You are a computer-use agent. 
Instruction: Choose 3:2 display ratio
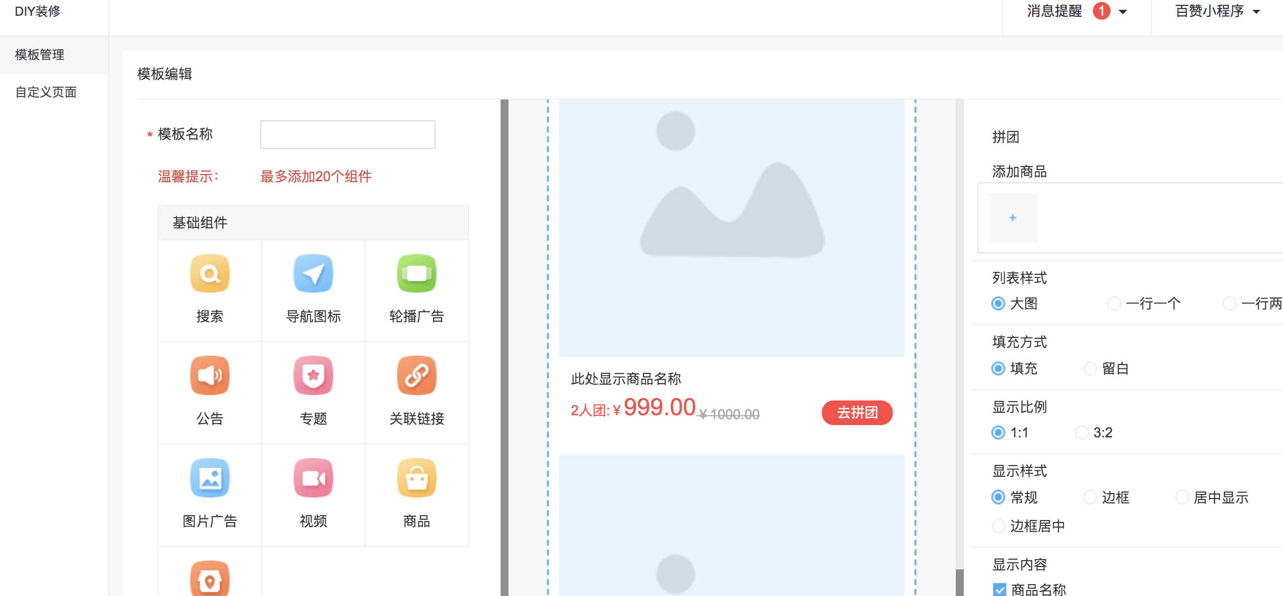tap(1081, 432)
